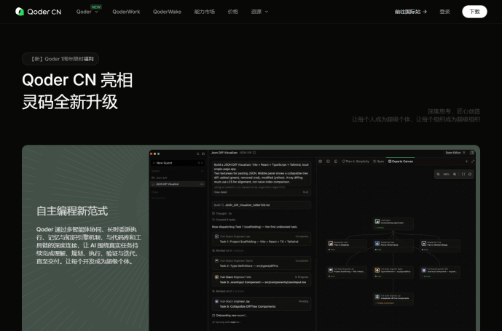Select the JsonInput Component engineer node
The image size is (502, 331).
[x=440, y=273]
